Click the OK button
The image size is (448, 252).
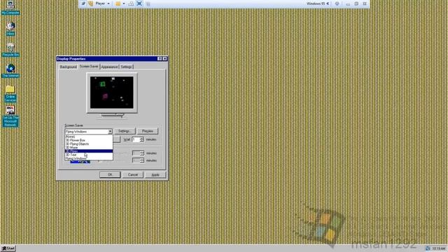pos(110,174)
